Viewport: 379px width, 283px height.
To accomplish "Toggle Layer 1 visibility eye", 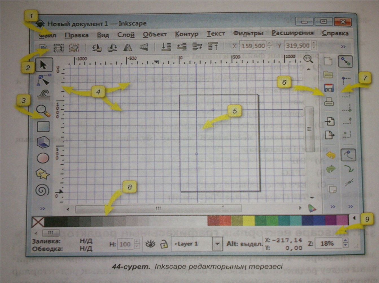I will point(150,244).
